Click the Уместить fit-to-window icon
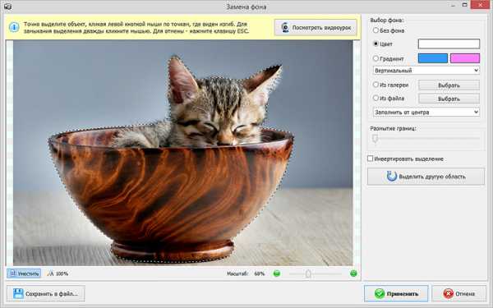493x308 pixels. (13, 274)
